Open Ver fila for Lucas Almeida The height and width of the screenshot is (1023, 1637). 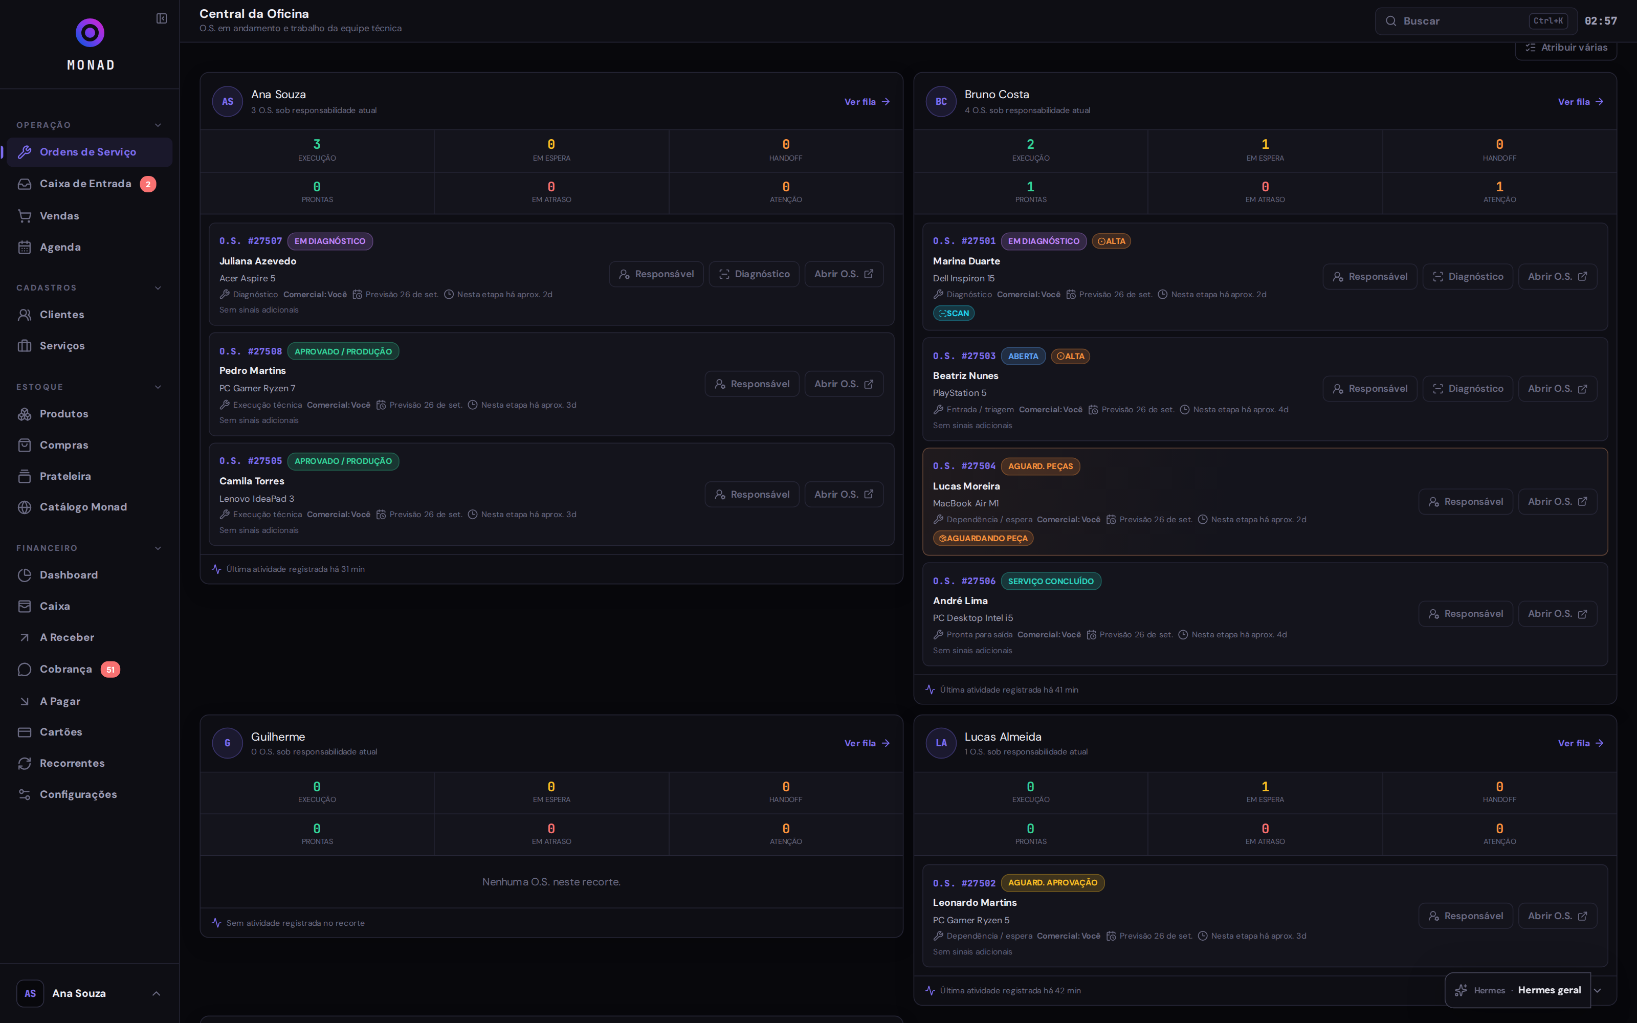click(x=1581, y=743)
